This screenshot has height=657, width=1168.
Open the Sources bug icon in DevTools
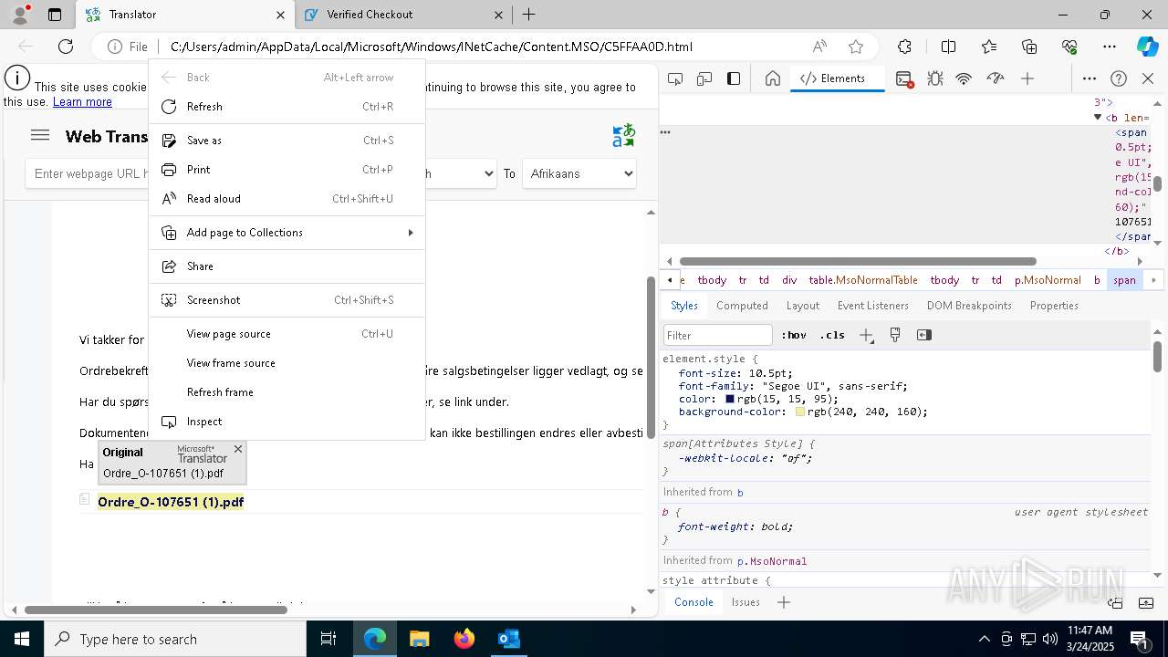coord(935,78)
